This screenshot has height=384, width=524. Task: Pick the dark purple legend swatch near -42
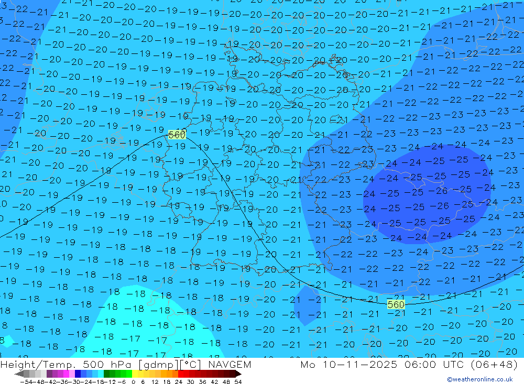click(x=49, y=374)
